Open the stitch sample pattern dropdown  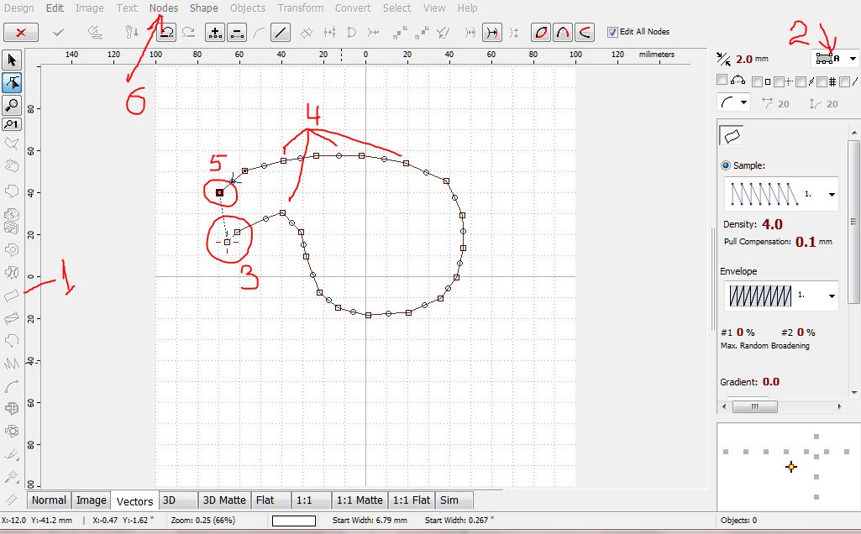(x=831, y=195)
